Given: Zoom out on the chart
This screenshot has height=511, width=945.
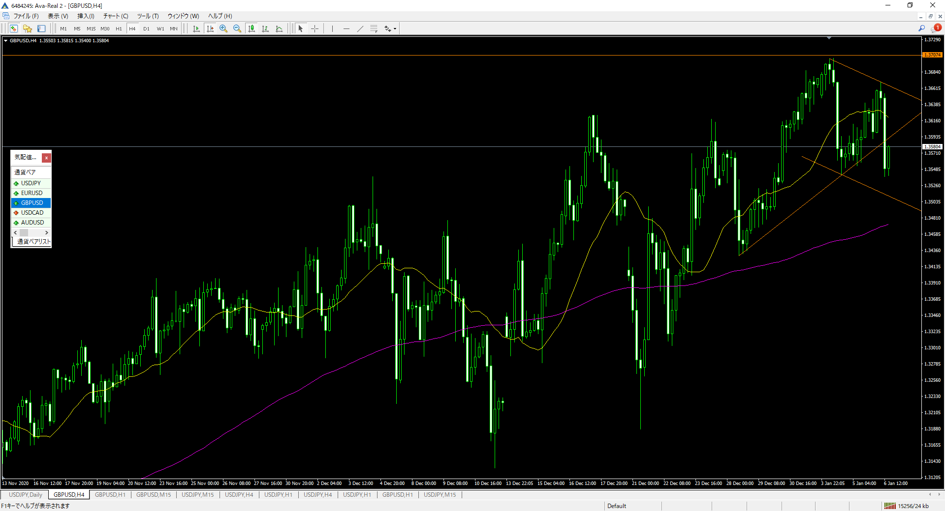Looking at the screenshot, I should pyautogui.click(x=237, y=28).
